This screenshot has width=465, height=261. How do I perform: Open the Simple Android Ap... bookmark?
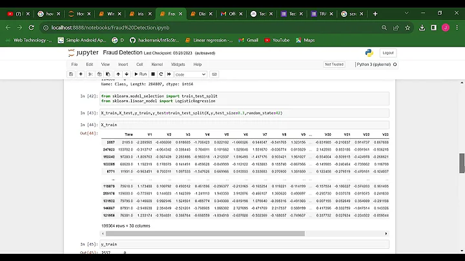[82, 40]
